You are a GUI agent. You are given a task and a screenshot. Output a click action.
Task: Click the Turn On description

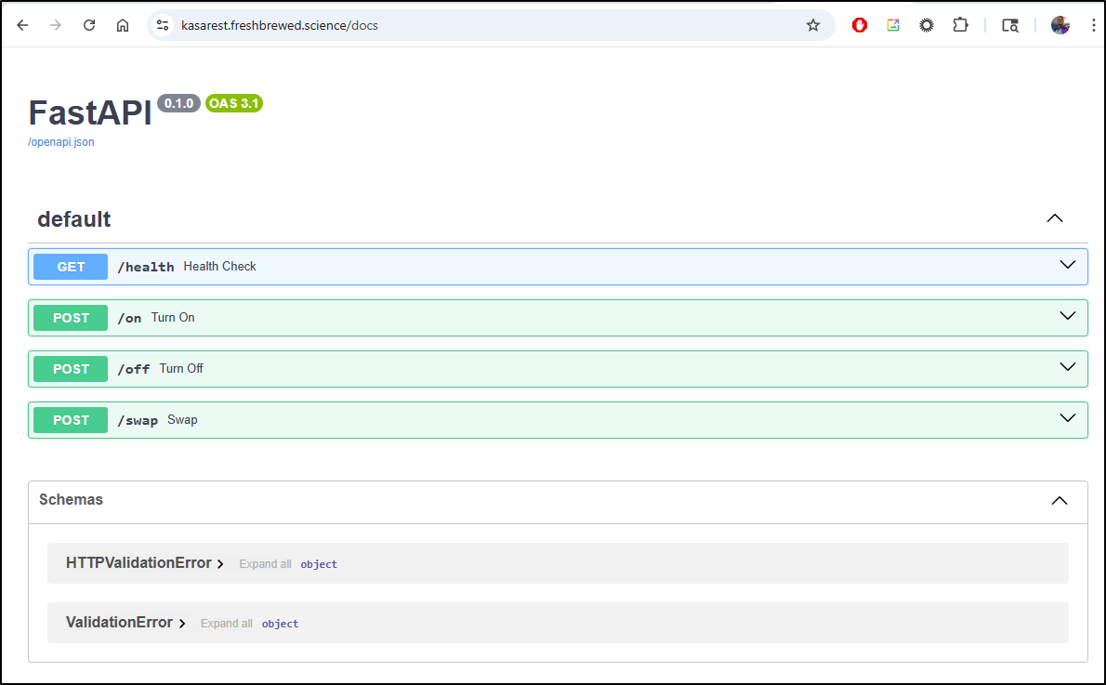tap(173, 318)
